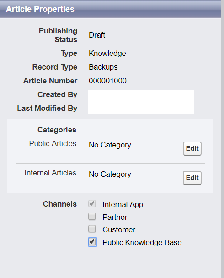Screen dimensions: 224x278
Task: Select the Draft publishing status value
Action: coord(97,35)
